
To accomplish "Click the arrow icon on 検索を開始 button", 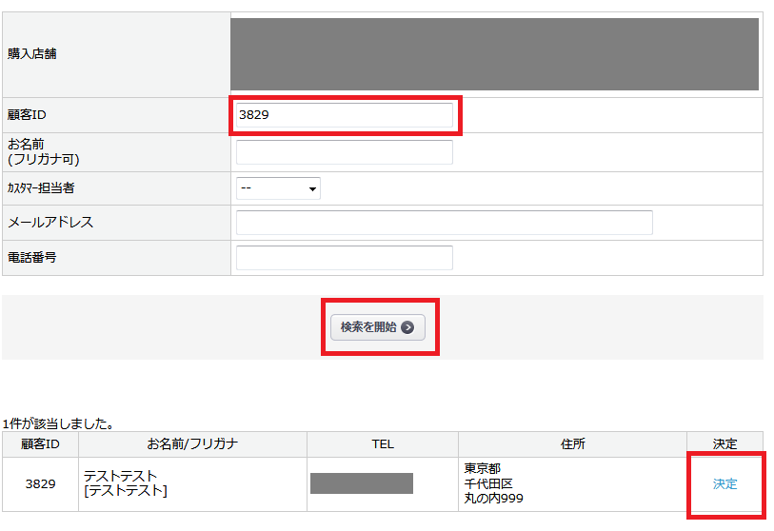I will coord(407,327).
